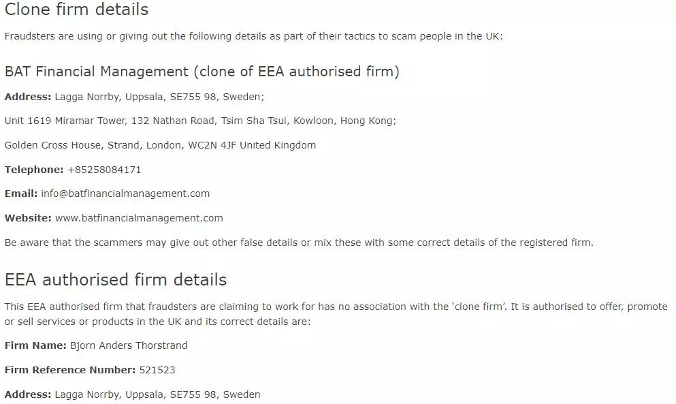Image resolution: width=676 pixels, height=404 pixels.
Task: Click the Miramar Tower Hong Kong address line
Action: click(x=200, y=121)
